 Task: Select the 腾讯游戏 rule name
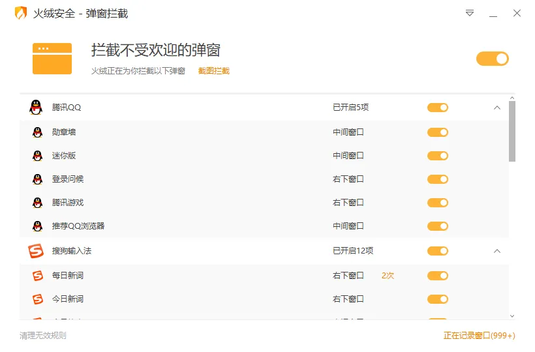[x=68, y=203]
